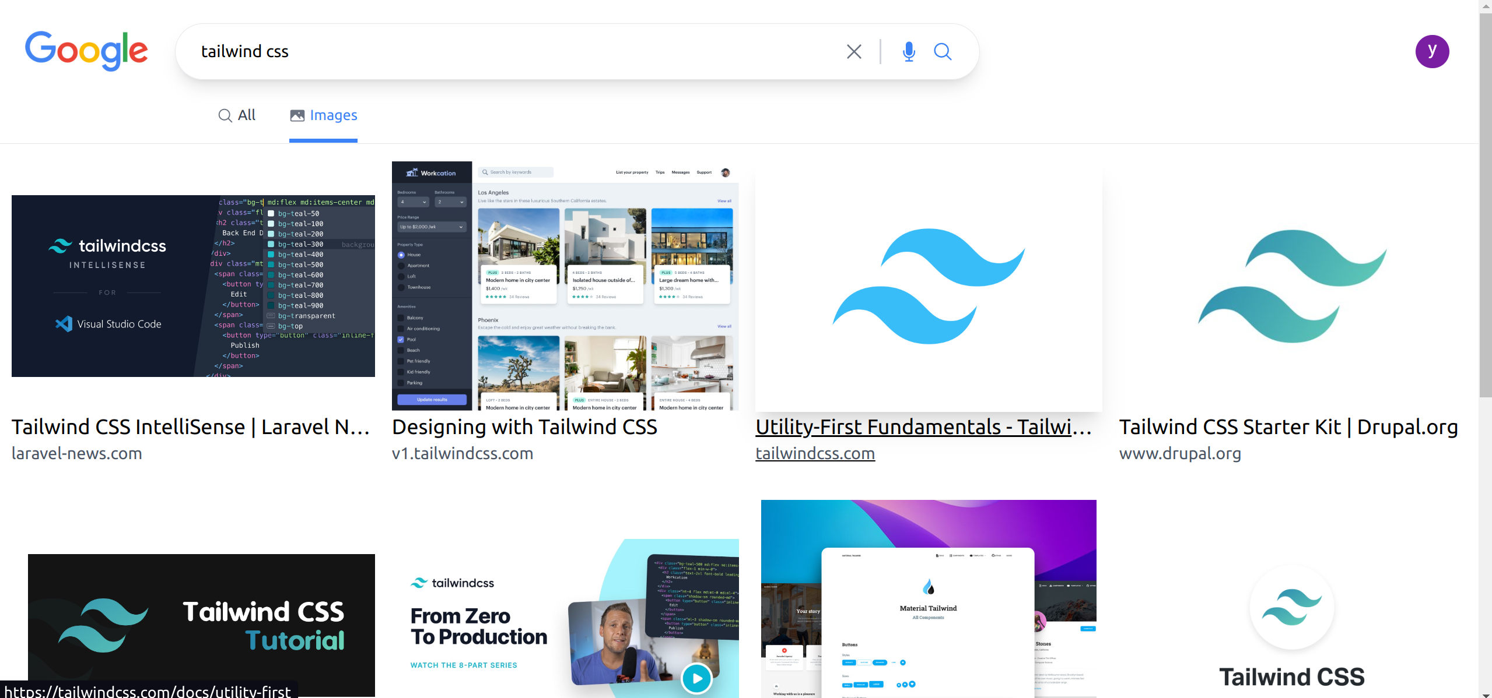The image size is (1492, 698).
Task: Visit the tailwindcss.com source link
Action: coord(815,453)
